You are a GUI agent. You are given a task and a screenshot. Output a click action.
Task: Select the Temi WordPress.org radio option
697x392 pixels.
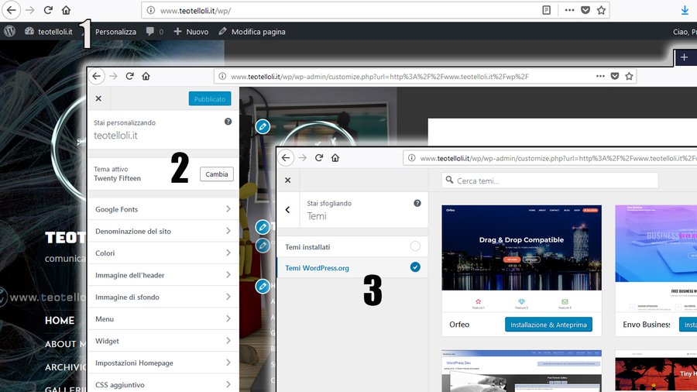[415, 267]
